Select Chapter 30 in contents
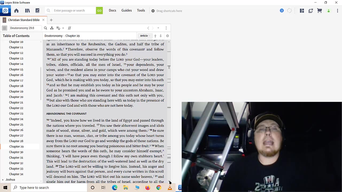This screenshot has width=342, height=192. (16, 152)
